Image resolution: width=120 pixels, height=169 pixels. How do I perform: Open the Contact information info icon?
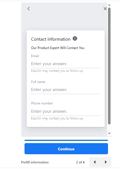click(75, 38)
